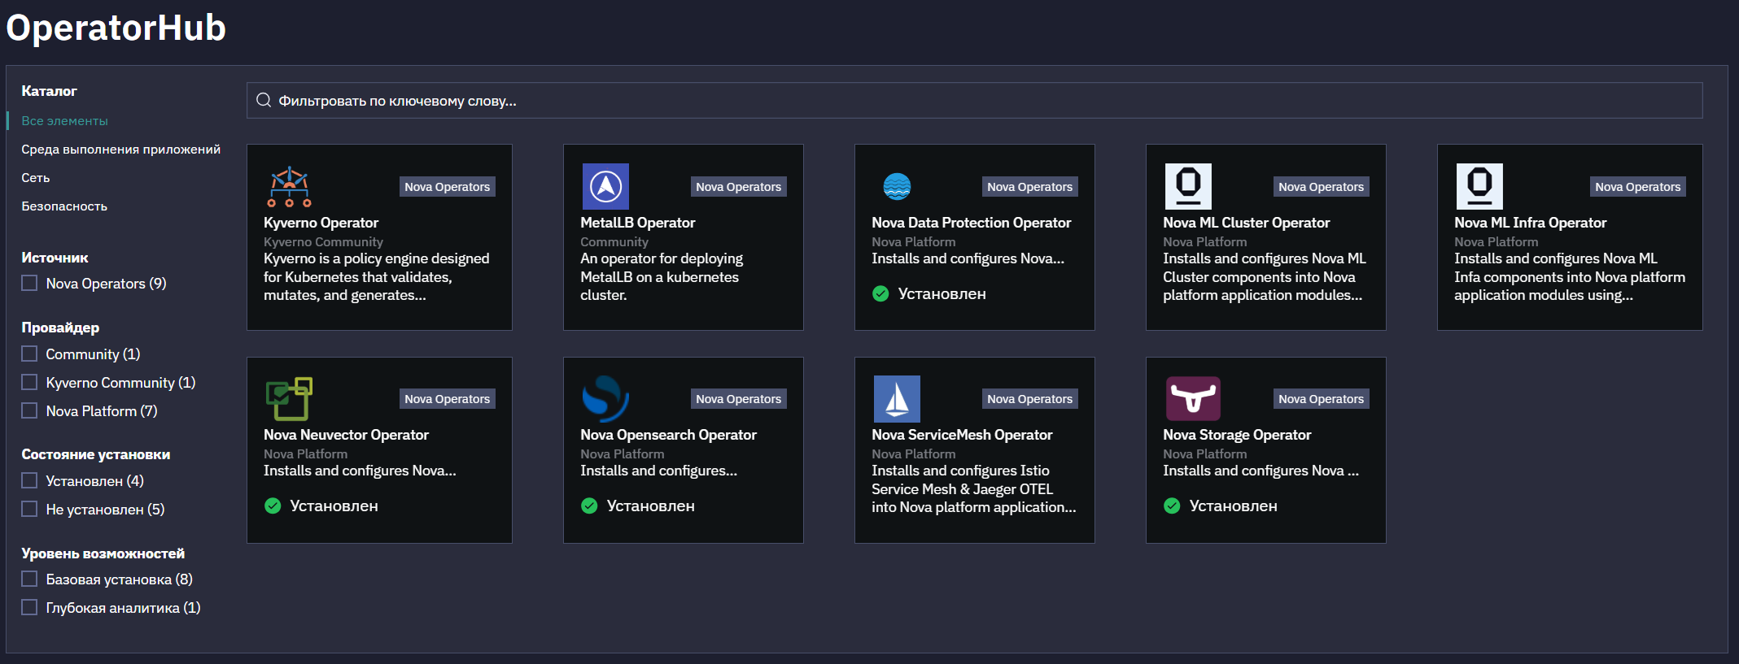The height and width of the screenshot is (664, 1739).
Task: Click the Nova ML Cluster Operator logo
Action: 1188,186
